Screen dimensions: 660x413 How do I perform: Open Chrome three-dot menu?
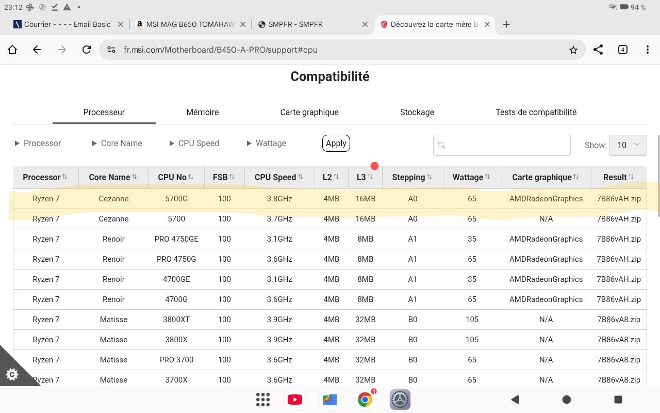[648, 50]
